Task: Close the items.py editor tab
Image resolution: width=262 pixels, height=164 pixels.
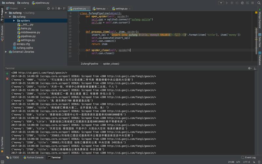Action: (107, 9)
